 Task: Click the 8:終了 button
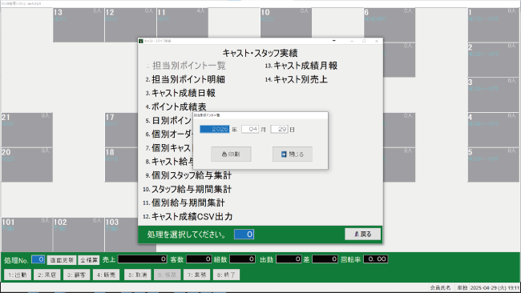(x=226, y=275)
